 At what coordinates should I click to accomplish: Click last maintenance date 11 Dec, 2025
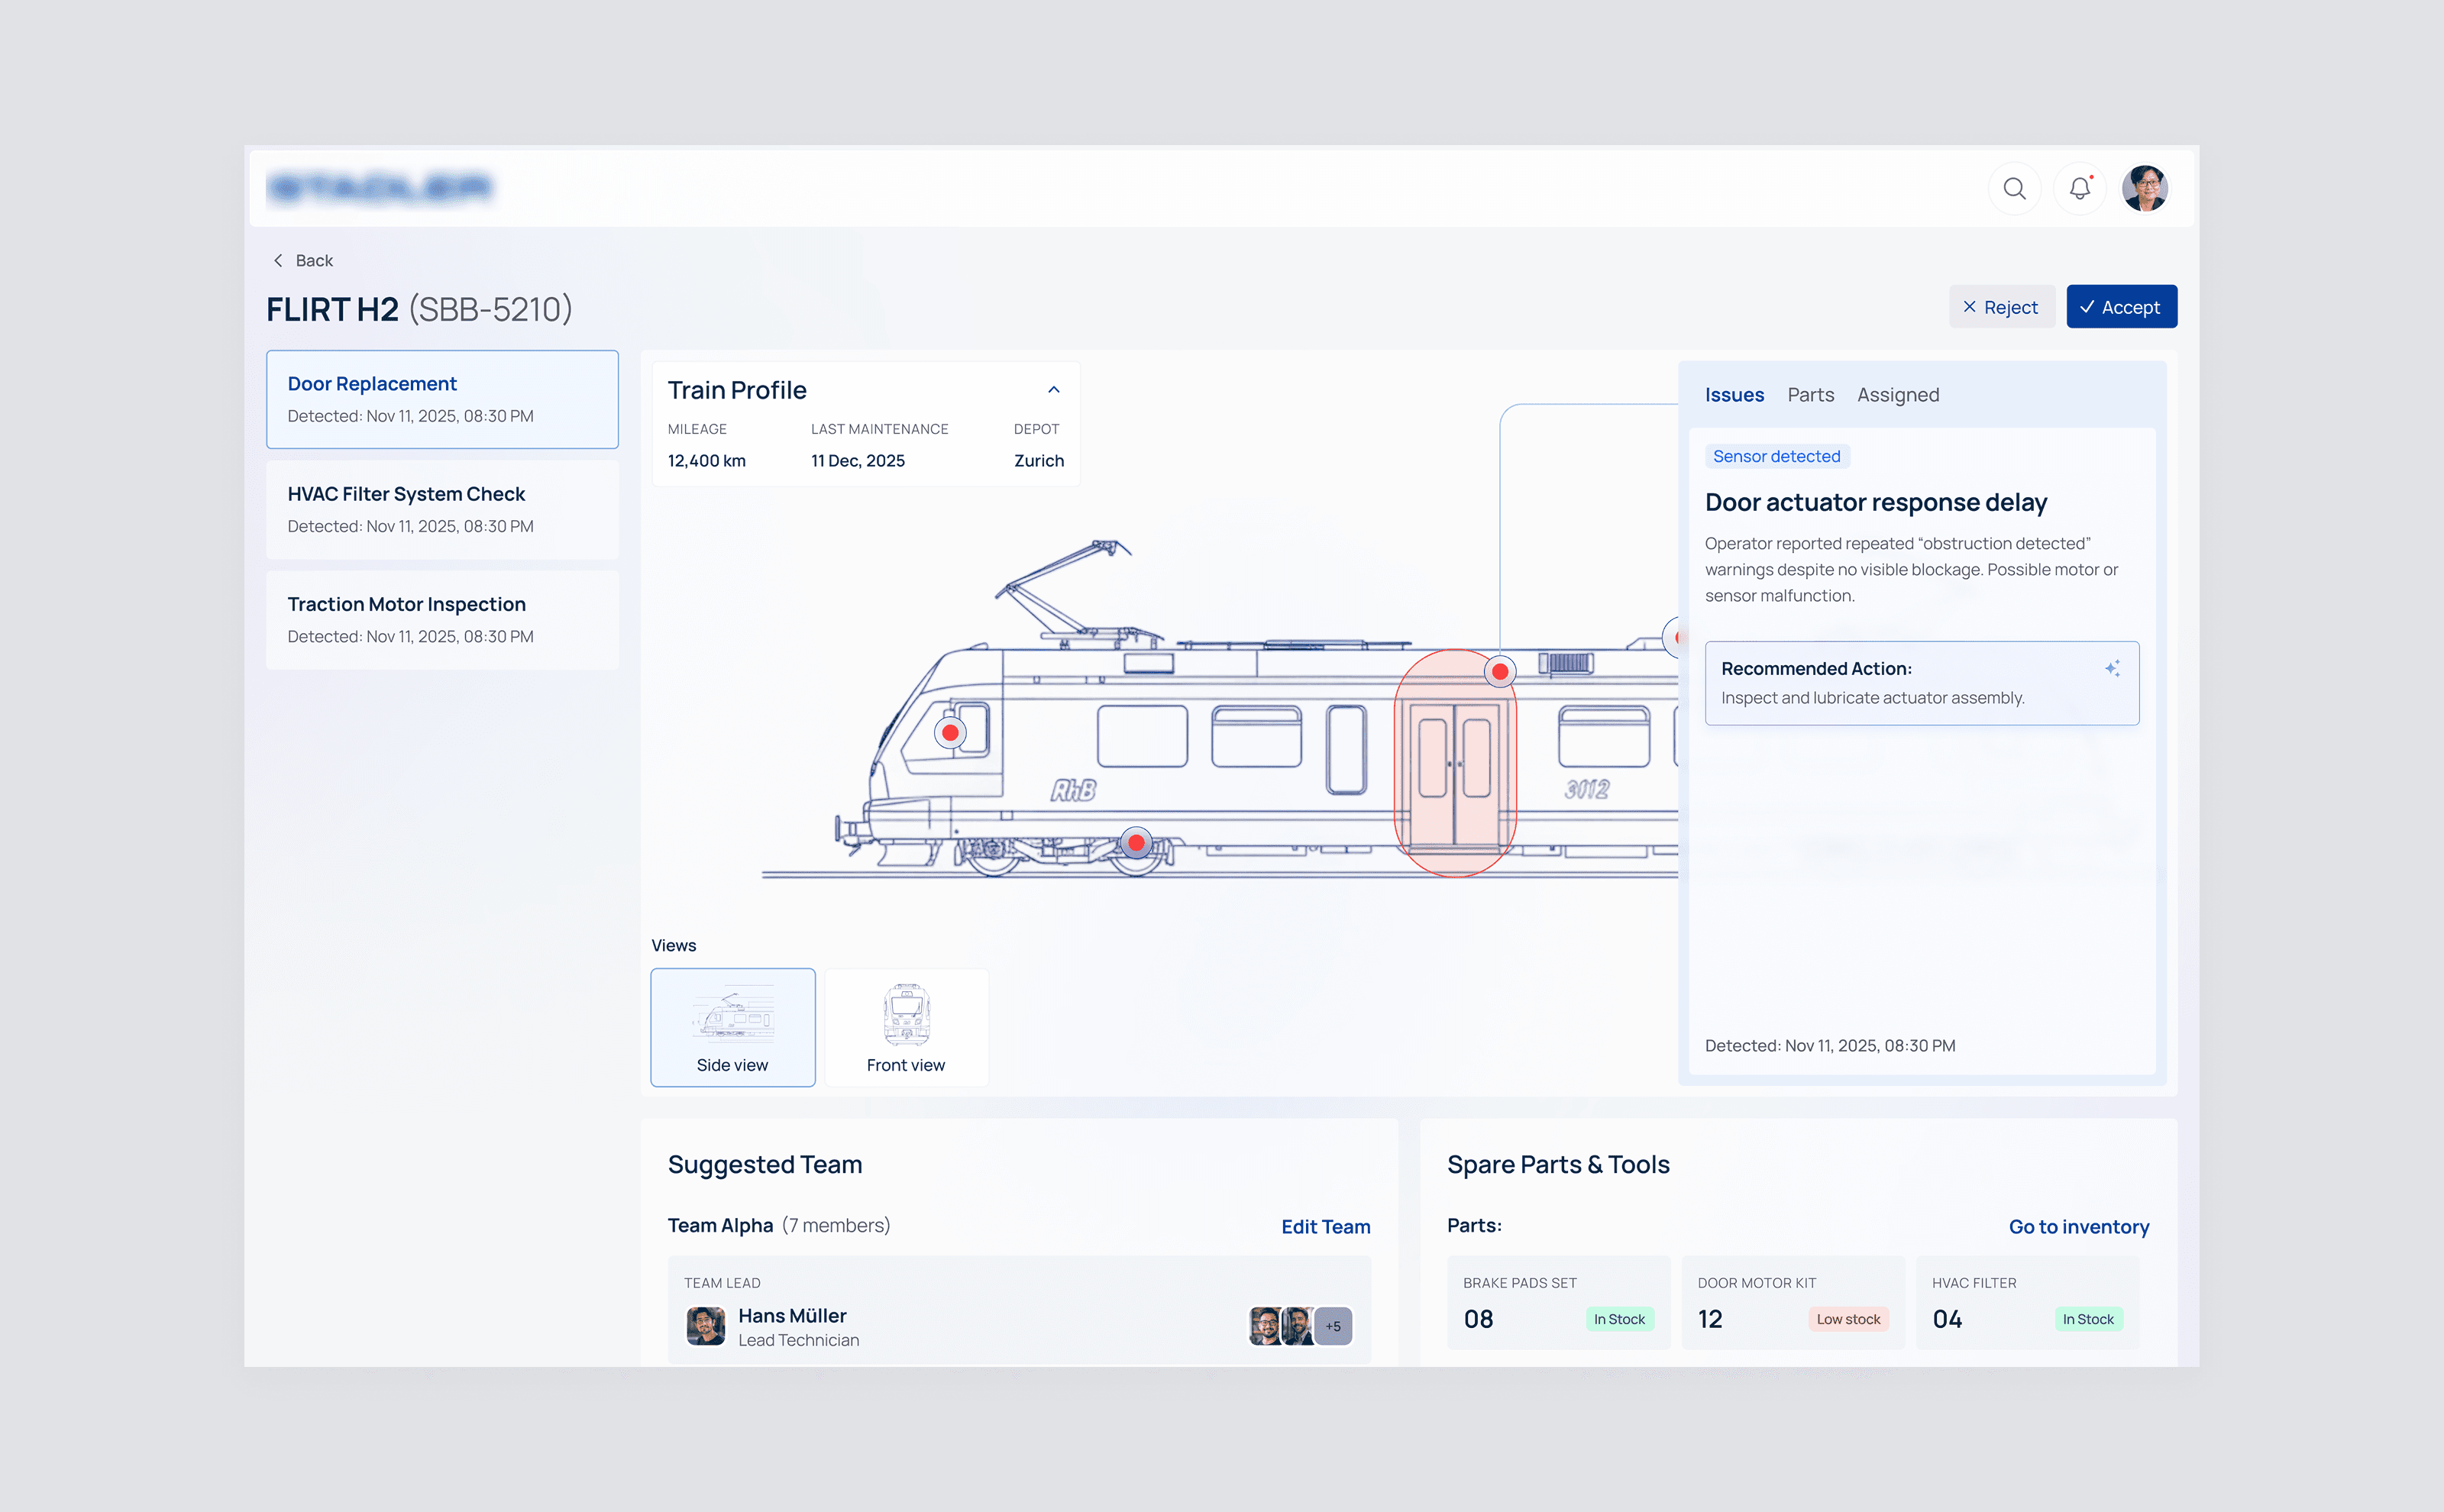point(858,461)
